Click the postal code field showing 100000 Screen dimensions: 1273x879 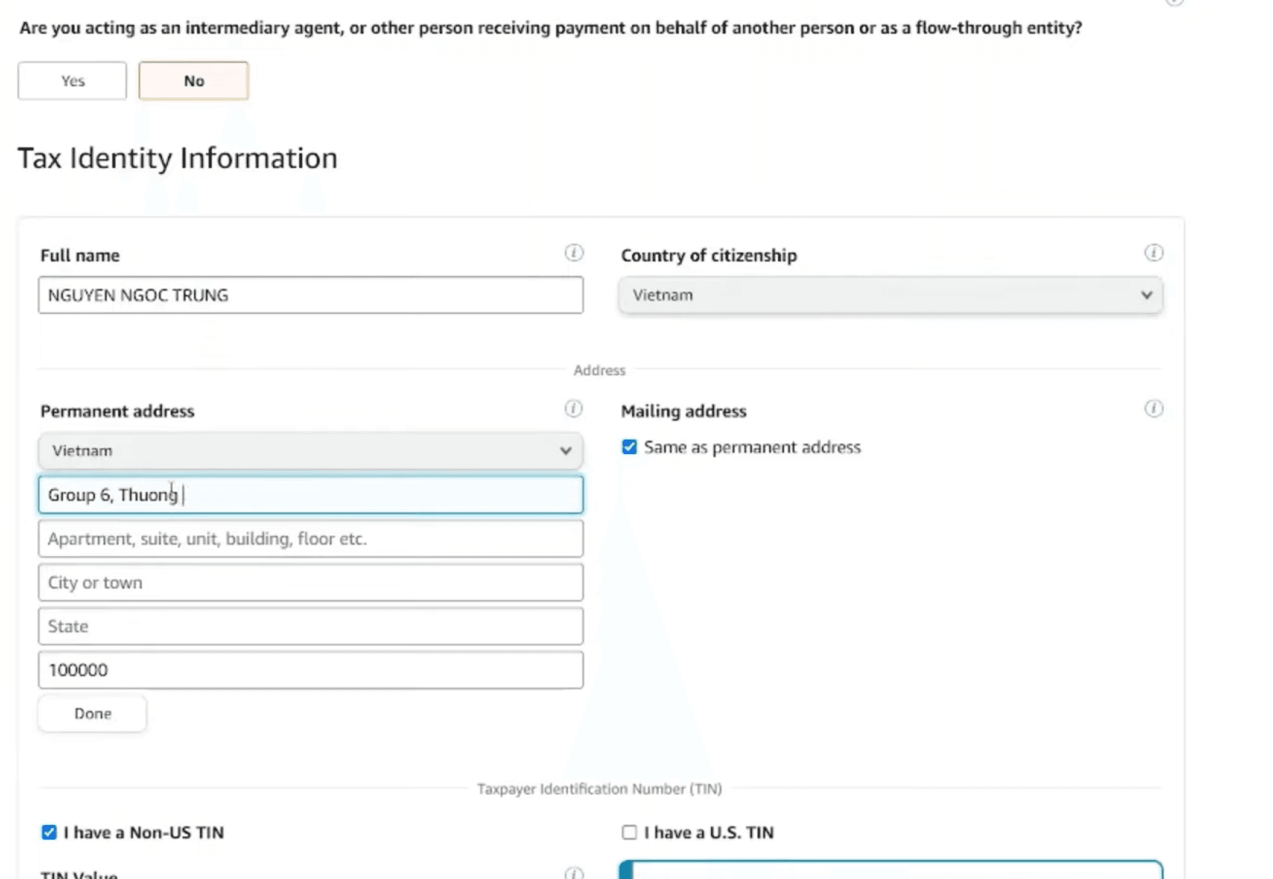[x=310, y=670]
